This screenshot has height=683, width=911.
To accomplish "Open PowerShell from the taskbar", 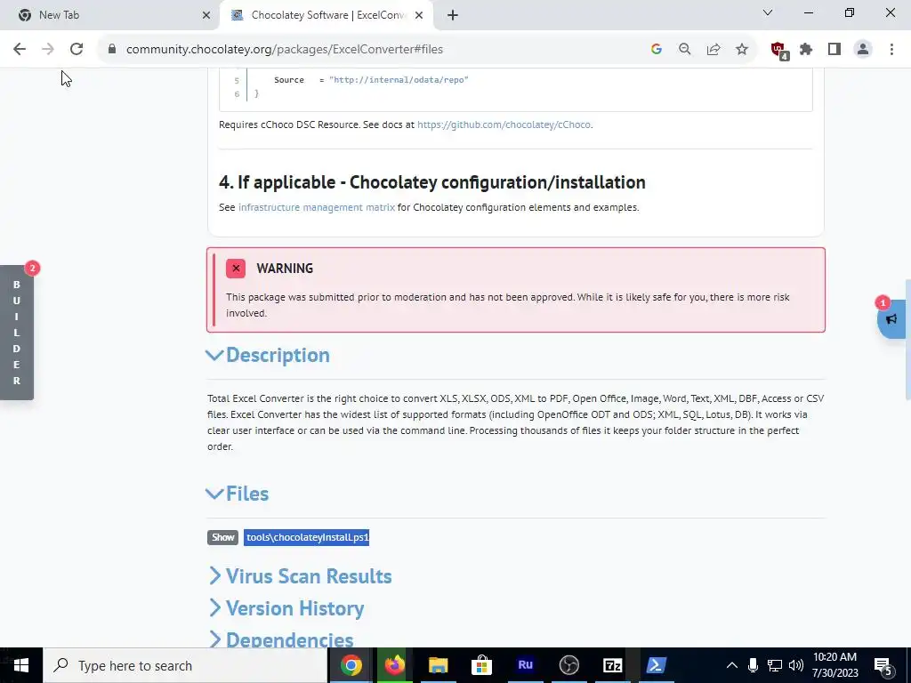I will coord(656,665).
